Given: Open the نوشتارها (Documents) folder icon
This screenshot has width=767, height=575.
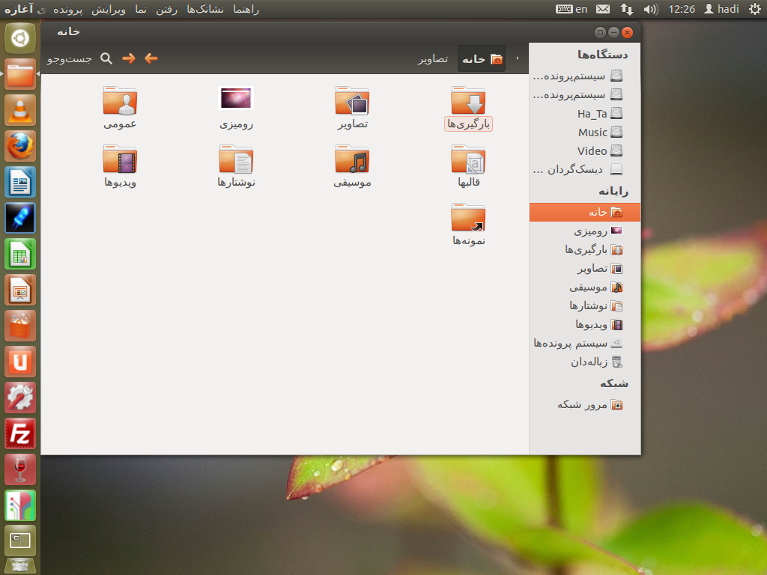Looking at the screenshot, I should tap(236, 159).
